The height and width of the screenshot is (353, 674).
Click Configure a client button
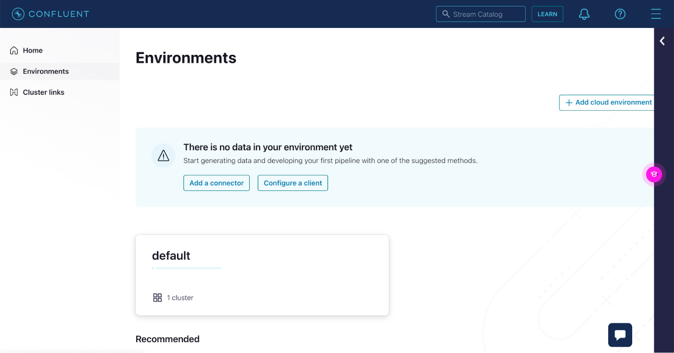[x=293, y=183]
